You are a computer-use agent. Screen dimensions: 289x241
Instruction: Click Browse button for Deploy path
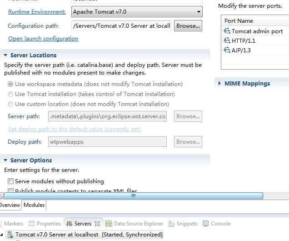point(188,141)
